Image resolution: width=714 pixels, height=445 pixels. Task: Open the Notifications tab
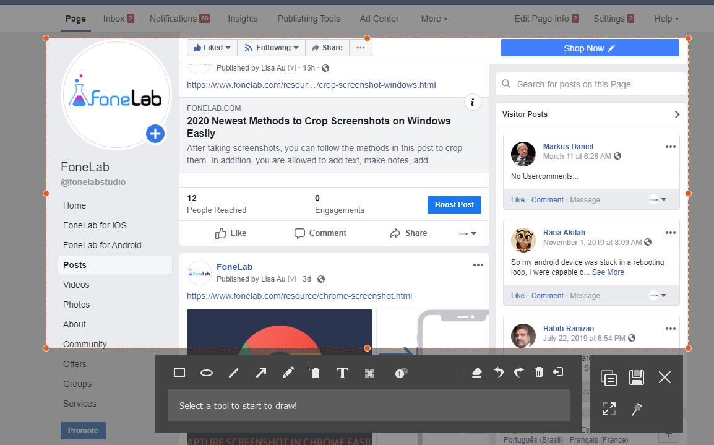(179, 19)
